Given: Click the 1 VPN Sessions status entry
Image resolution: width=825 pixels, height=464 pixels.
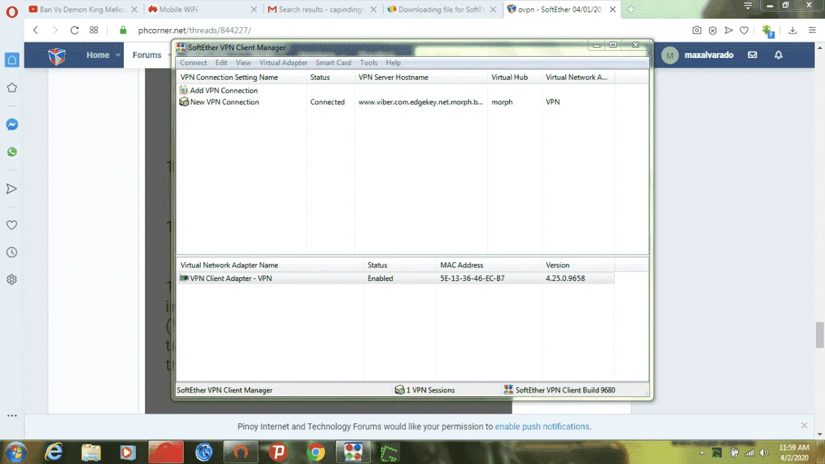Looking at the screenshot, I should pyautogui.click(x=425, y=390).
